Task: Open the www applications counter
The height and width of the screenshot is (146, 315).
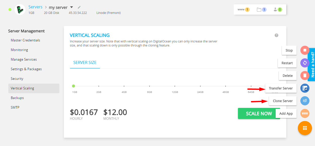Action: pos(244,10)
